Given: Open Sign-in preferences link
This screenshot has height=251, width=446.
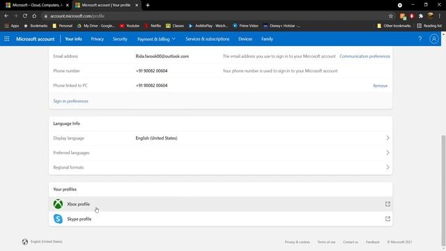Looking at the screenshot, I should [x=70, y=101].
